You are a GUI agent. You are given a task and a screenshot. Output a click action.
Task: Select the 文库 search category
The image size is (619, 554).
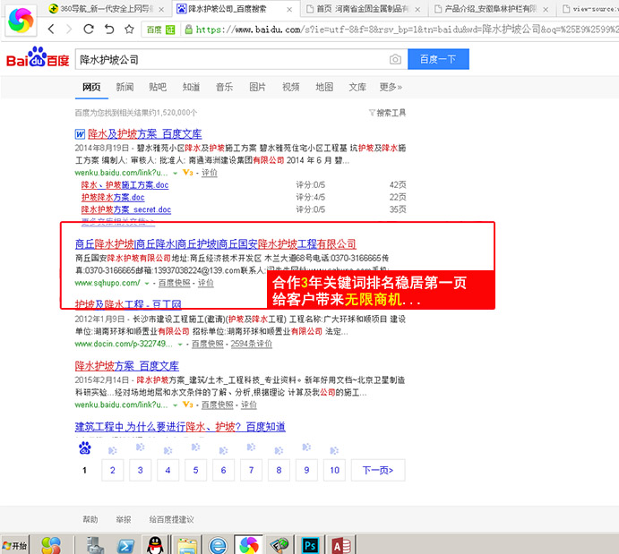(357, 87)
